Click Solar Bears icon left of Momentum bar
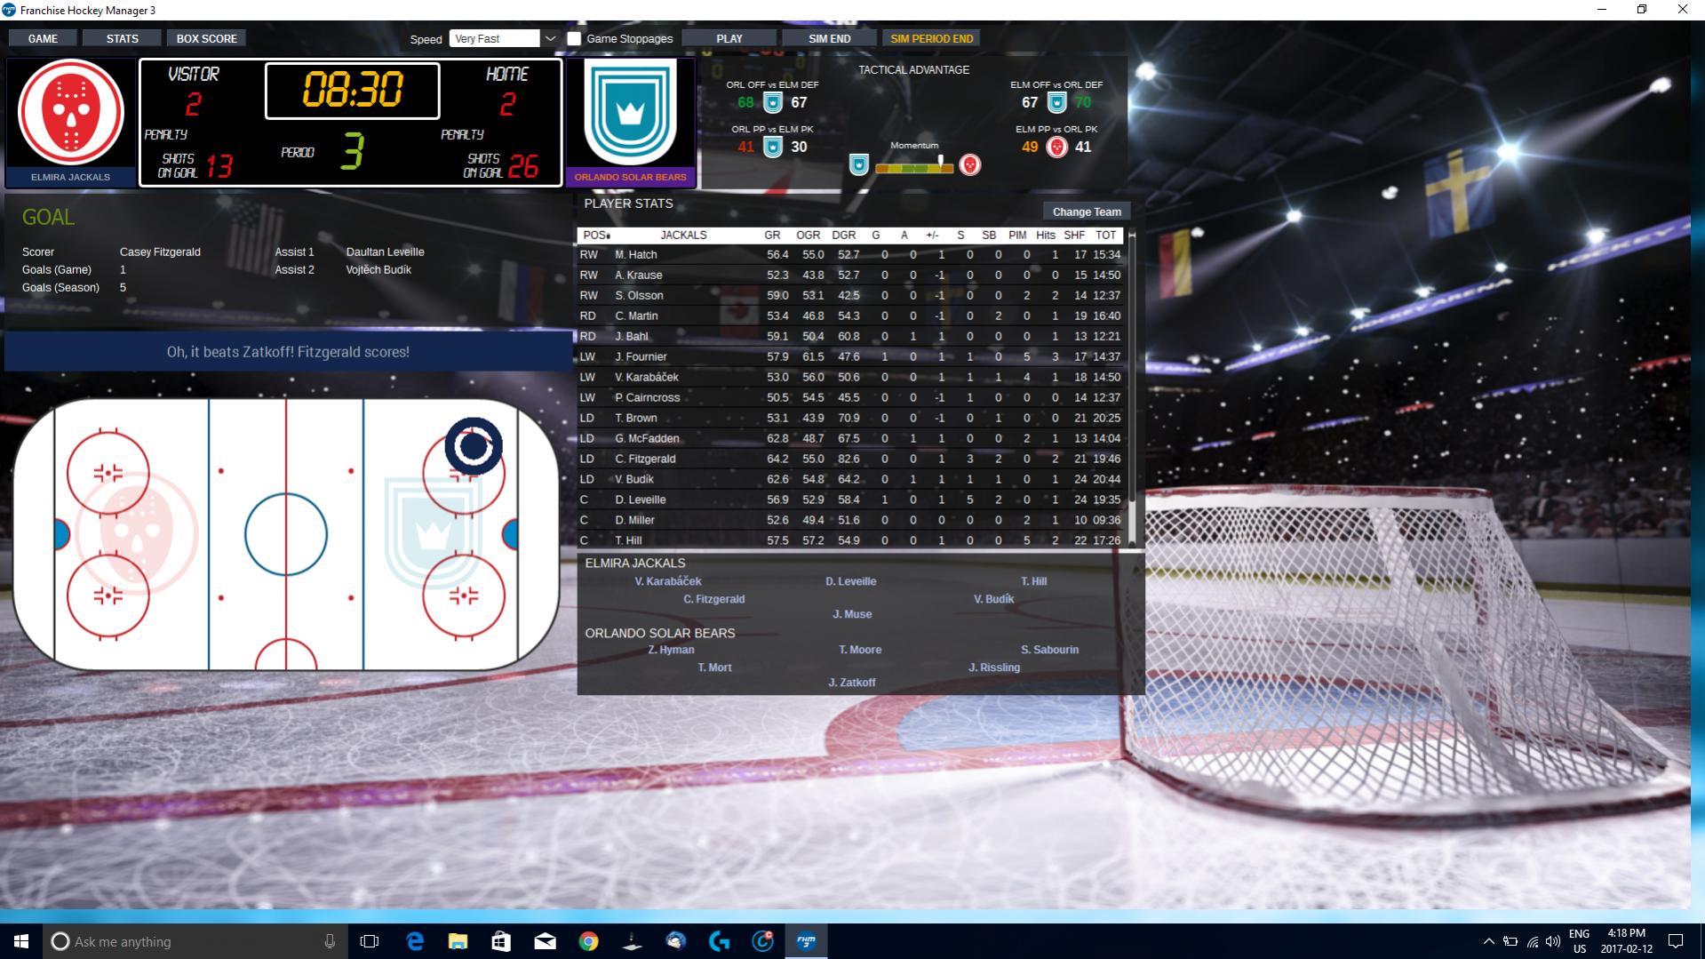 pyautogui.click(x=858, y=165)
